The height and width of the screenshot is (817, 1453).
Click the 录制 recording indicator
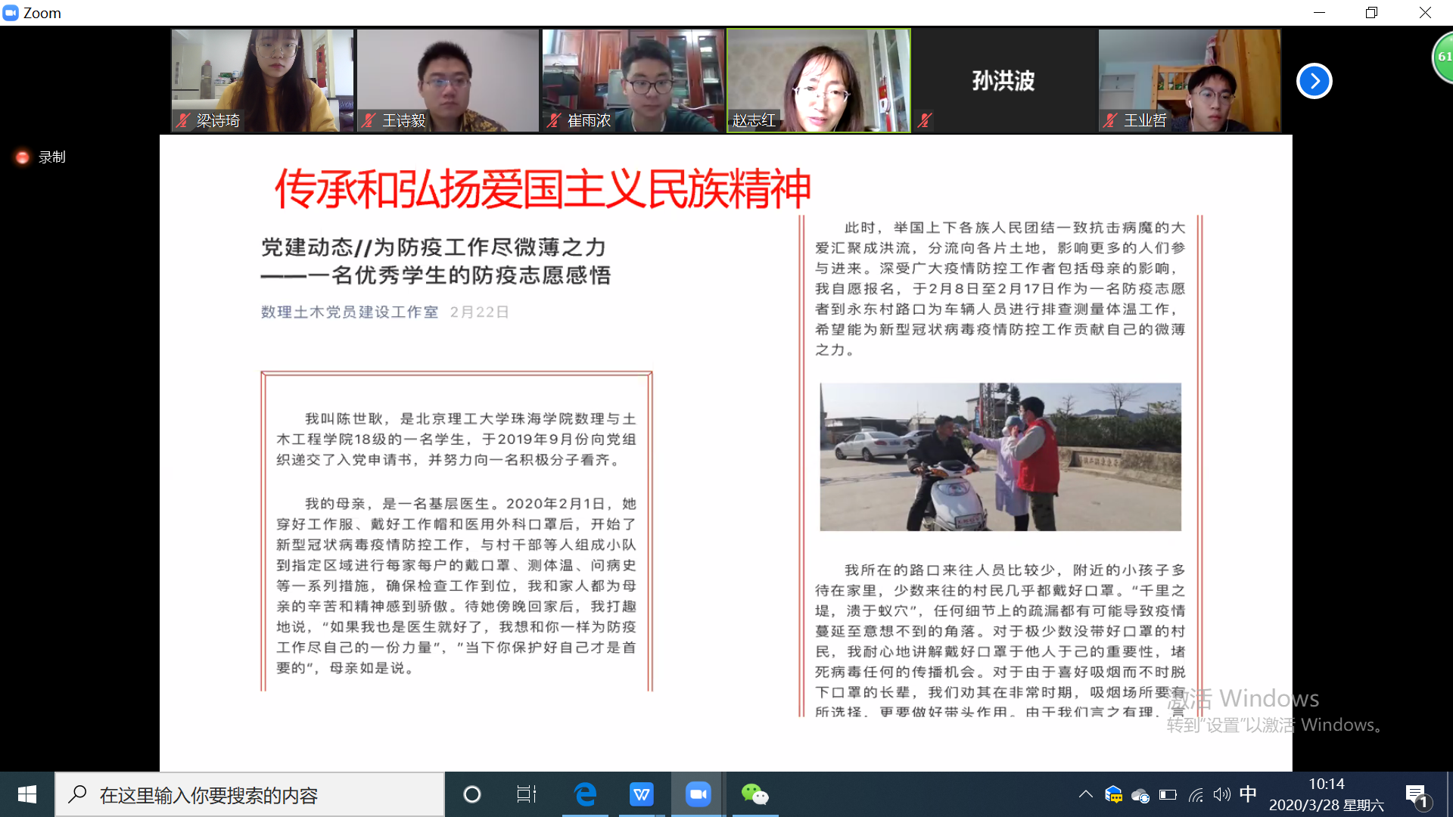[x=39, y=157]
